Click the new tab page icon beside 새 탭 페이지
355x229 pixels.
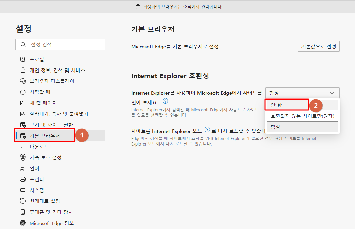click(x=23, y=103)
